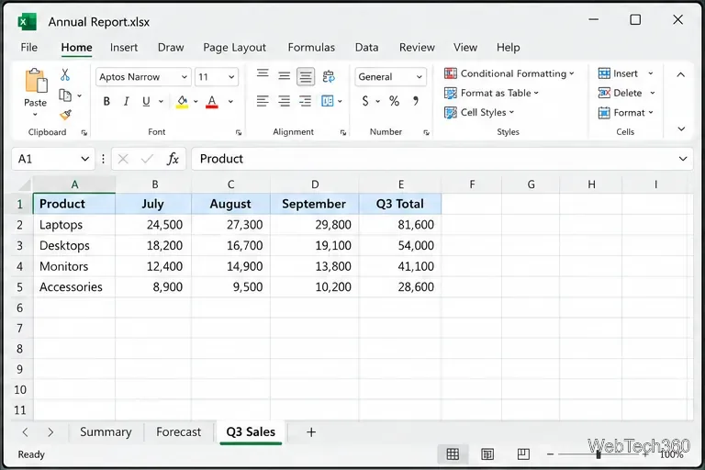Add a new sheet with plus icon
This screenshot has height=470, width=705.
(311, 432)
